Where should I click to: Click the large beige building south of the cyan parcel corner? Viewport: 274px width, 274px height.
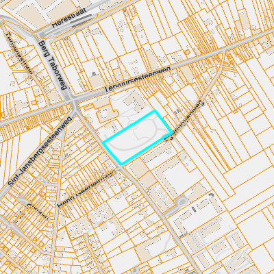click(x=138, y=169)
